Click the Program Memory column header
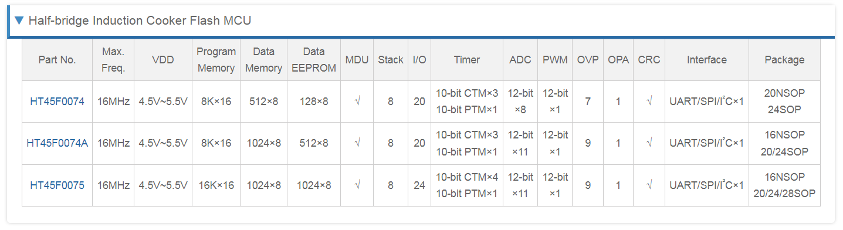The height and width of the screenshot is (230, 843). pyautogui.click(x=216, y=60)
